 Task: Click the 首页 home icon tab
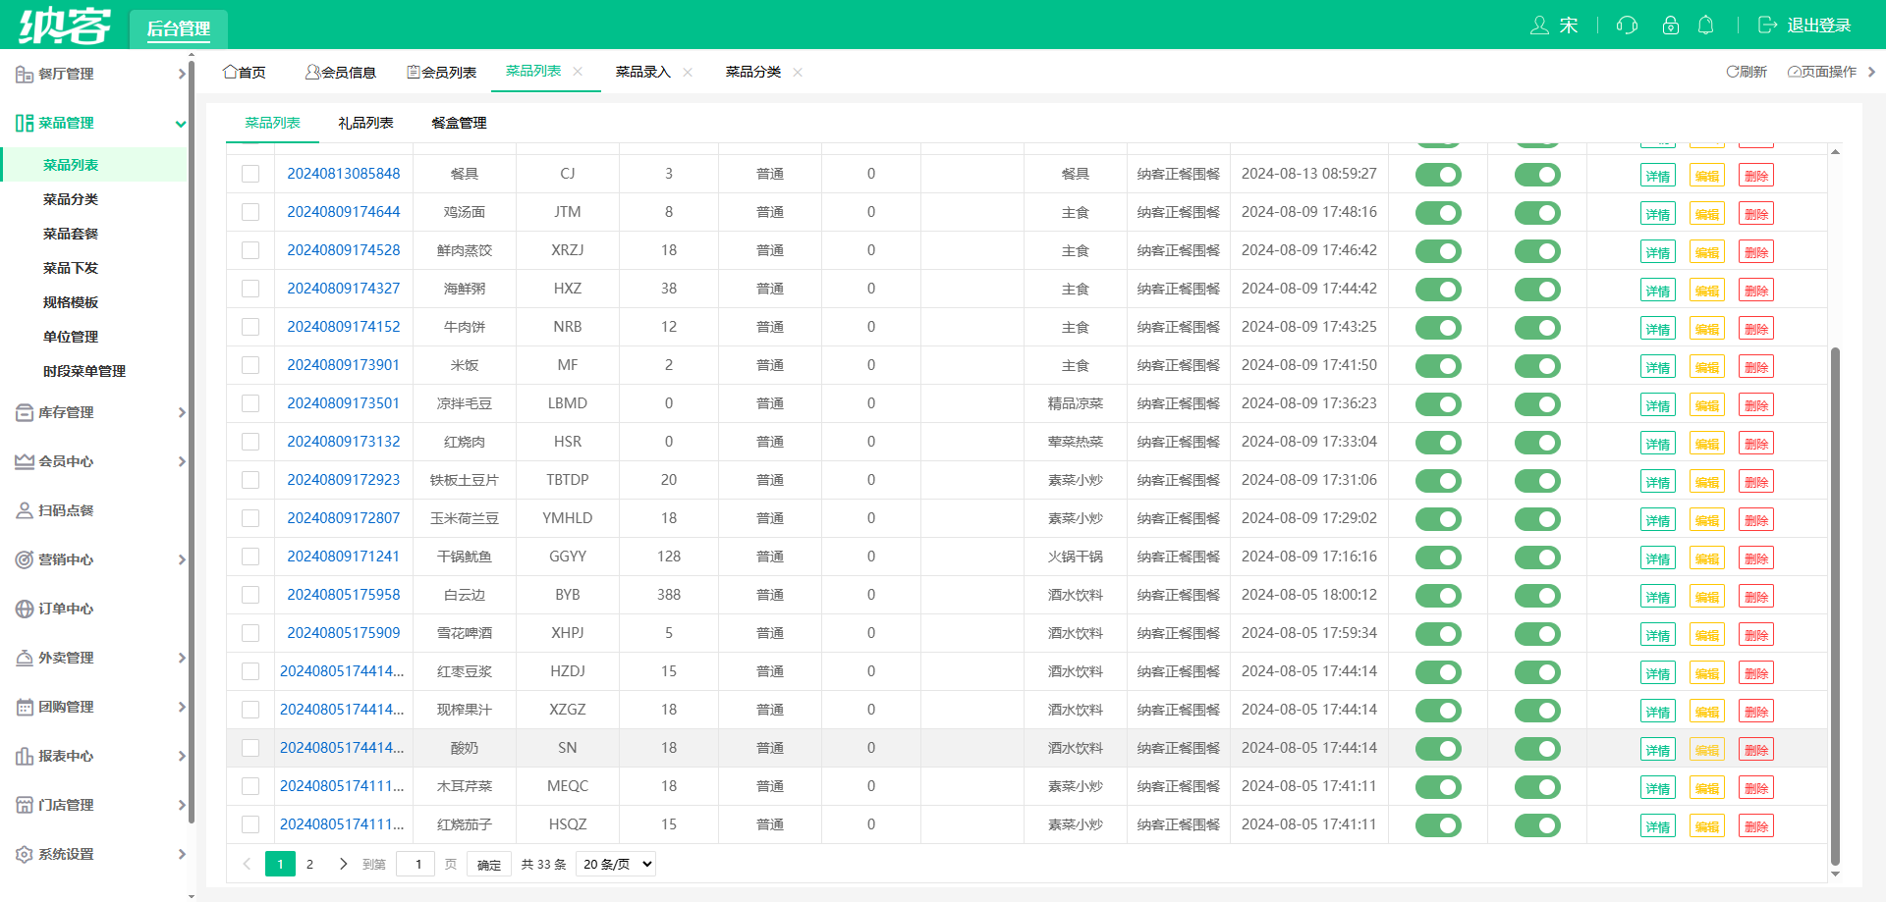click(x=245, y=72)
